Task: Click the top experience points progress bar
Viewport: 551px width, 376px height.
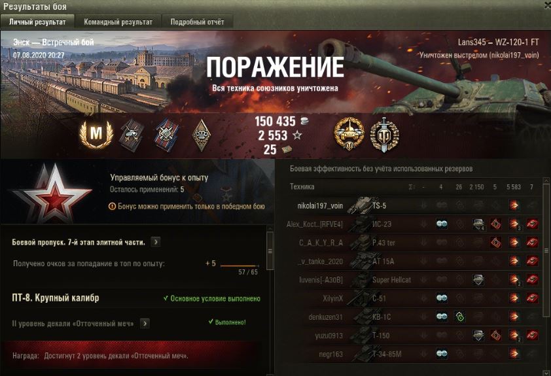Action: point(240,265)
